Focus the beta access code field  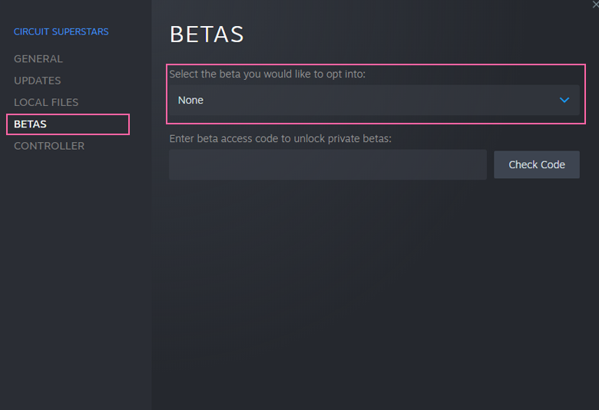pyautogui.click(x=327, y=165)
